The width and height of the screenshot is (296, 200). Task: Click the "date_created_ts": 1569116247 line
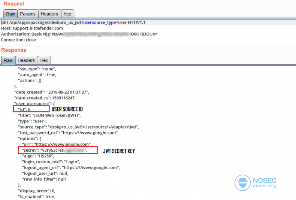pyautogui.click(x=45, y=98)
